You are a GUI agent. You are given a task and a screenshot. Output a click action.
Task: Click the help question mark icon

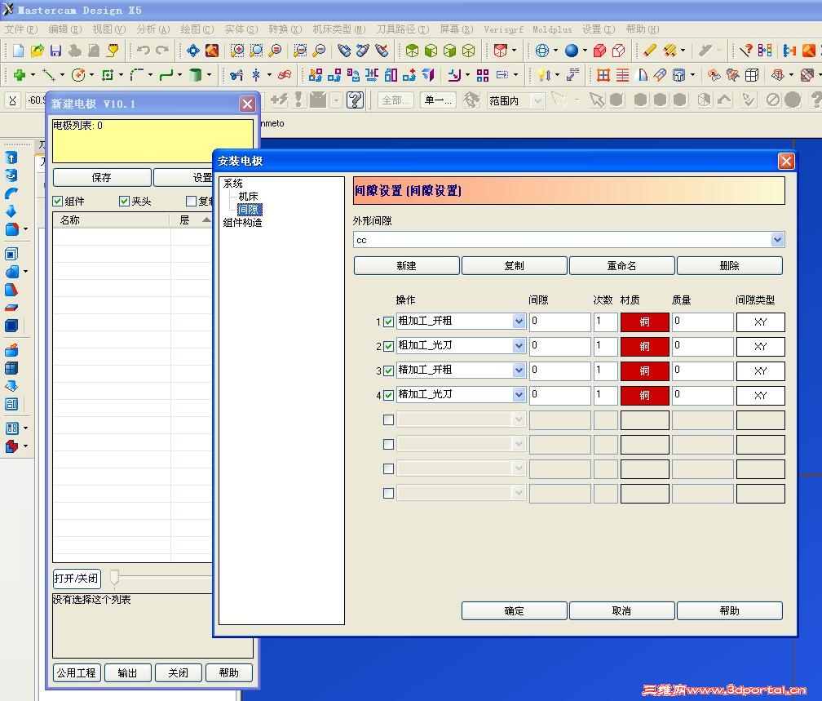(355, 100)
